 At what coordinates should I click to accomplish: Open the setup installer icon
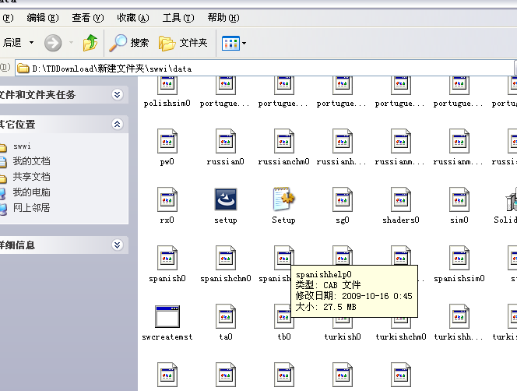225,200
